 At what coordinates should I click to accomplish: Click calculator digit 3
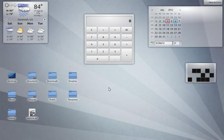point(115,52)
